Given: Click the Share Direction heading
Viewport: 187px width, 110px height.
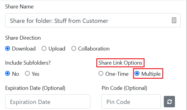Looking at the screenshot, I should [23, 38].
